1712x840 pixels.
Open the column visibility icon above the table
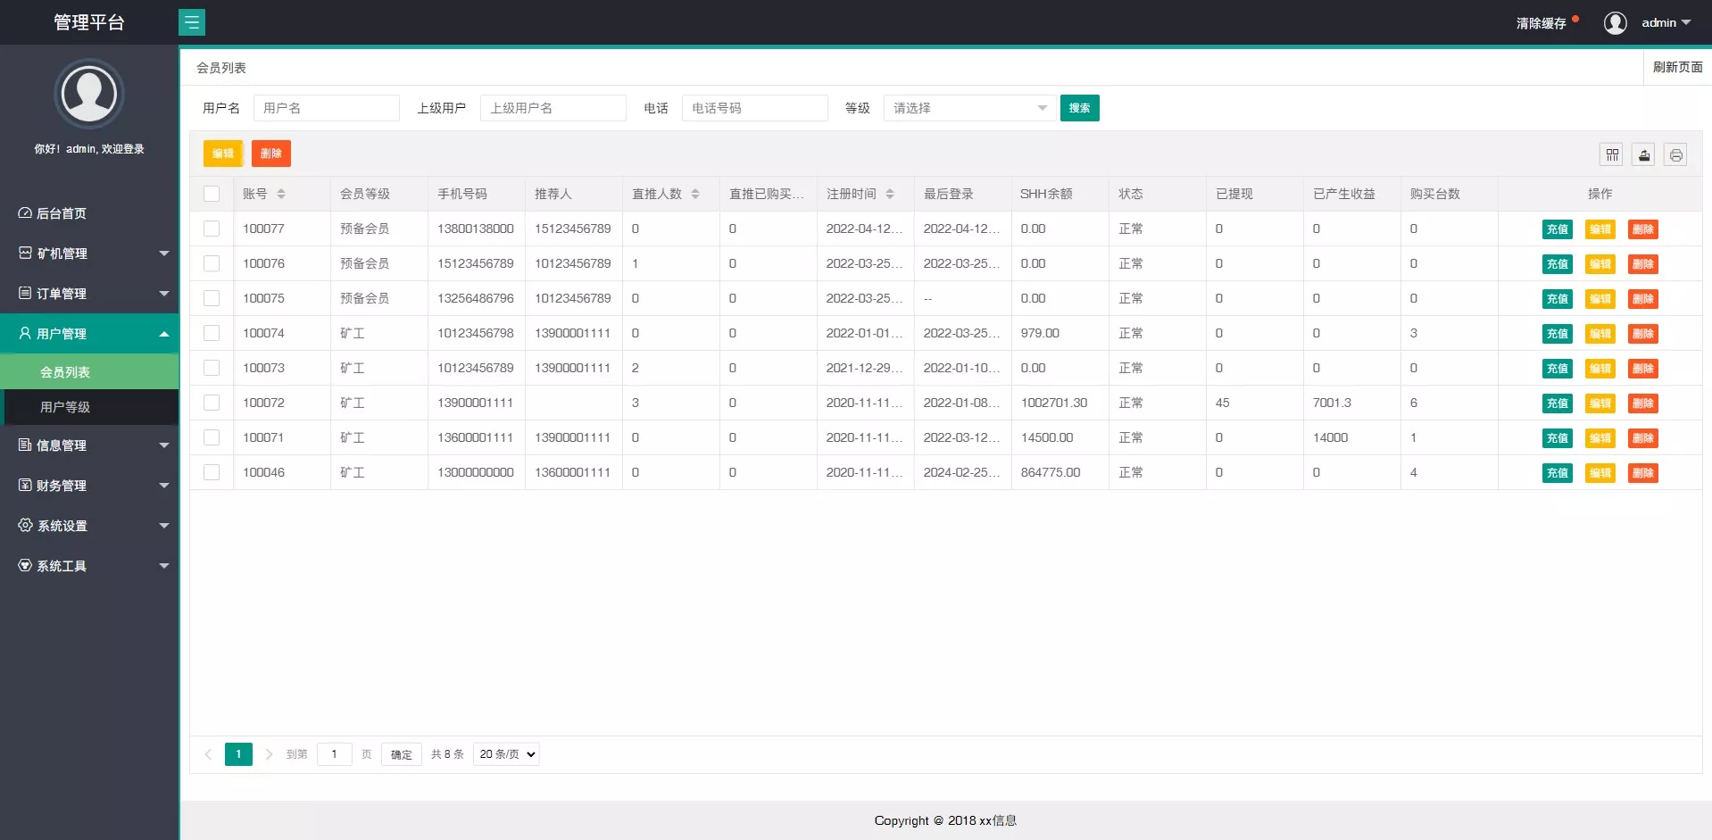[x=1612, y=154]
